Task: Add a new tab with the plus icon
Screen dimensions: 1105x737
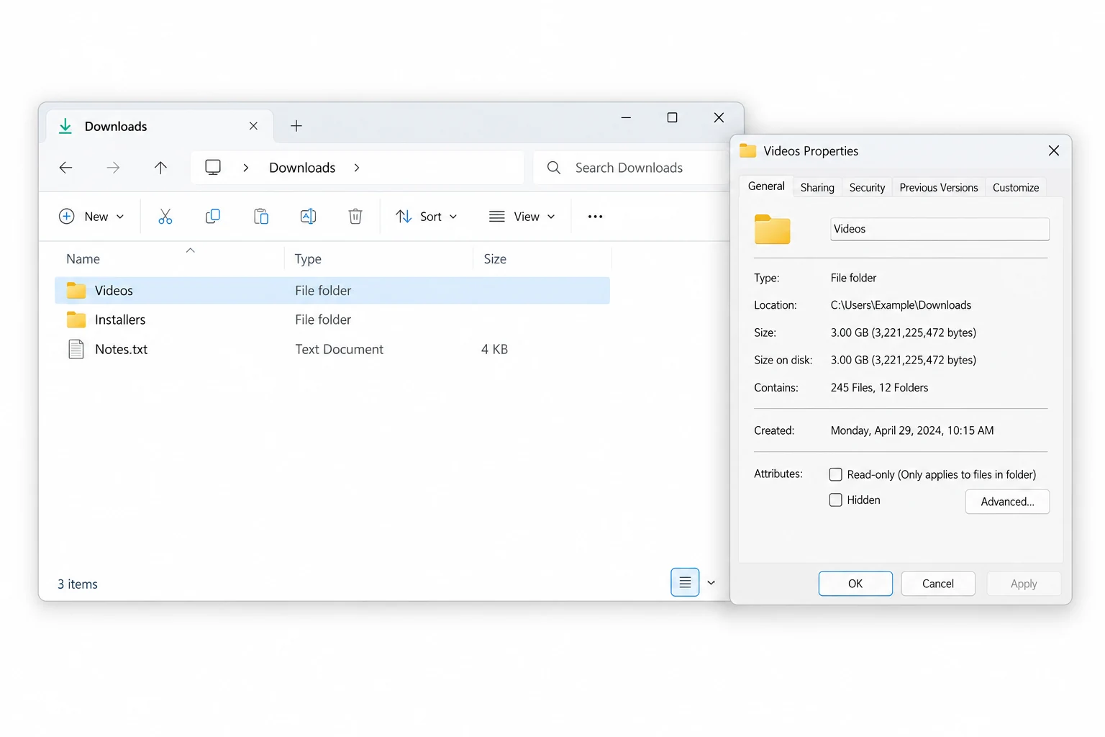Action: [296, 126]
